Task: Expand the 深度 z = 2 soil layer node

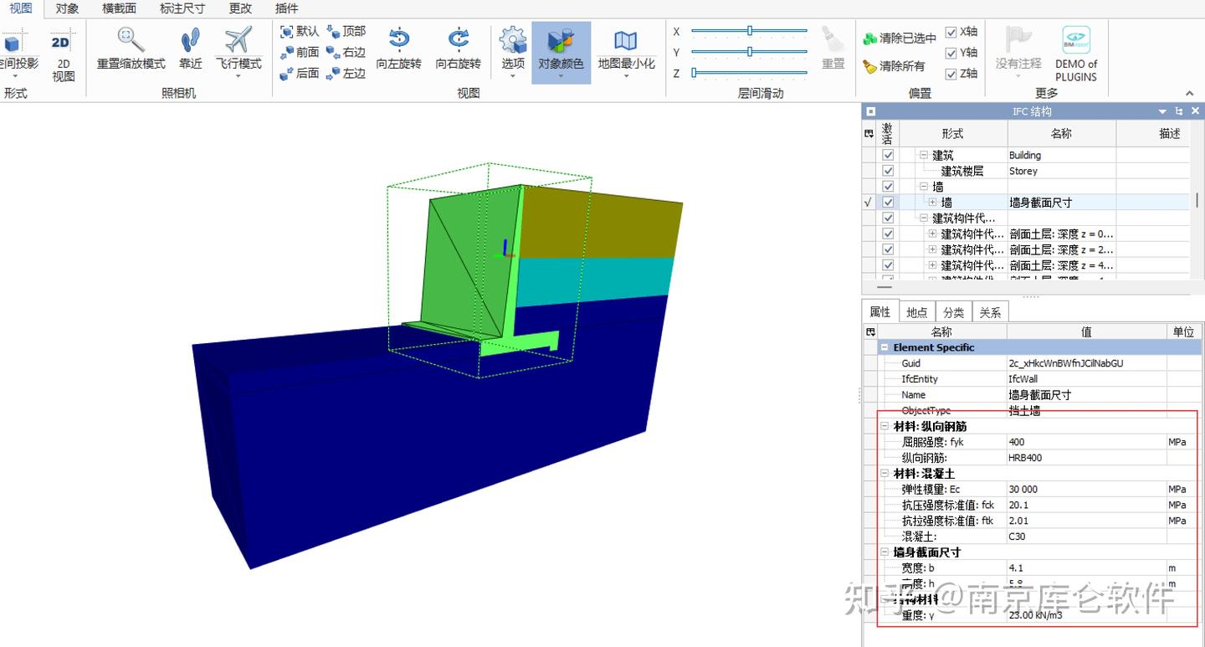Action: [x=932, y=249]
